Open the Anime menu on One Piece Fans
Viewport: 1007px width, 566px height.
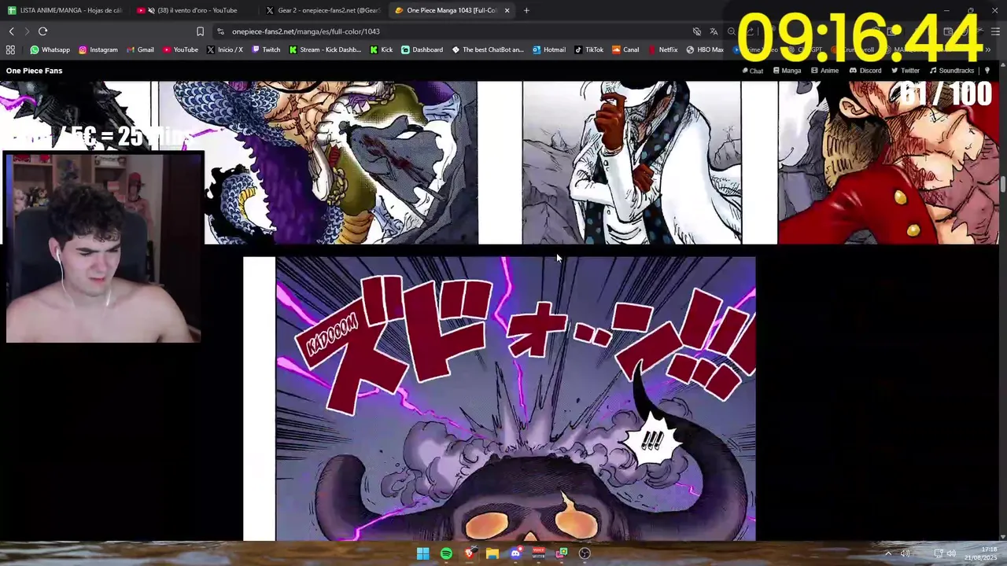(824, 71)
